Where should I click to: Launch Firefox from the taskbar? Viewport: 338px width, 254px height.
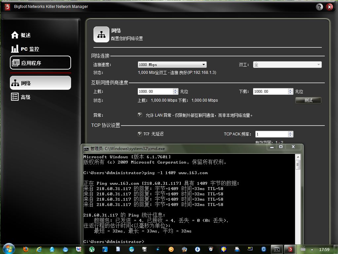tap(26, 249)
